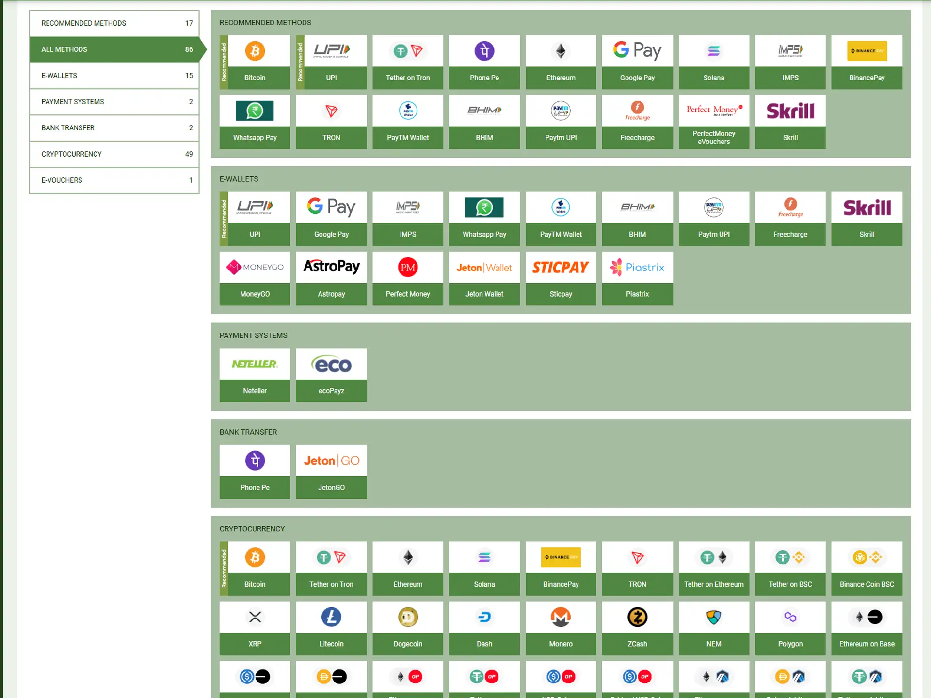This screenshot has height=698, width=931.
Task: Pick Ethereum on Base tile
Action: [x=867, y=628]
